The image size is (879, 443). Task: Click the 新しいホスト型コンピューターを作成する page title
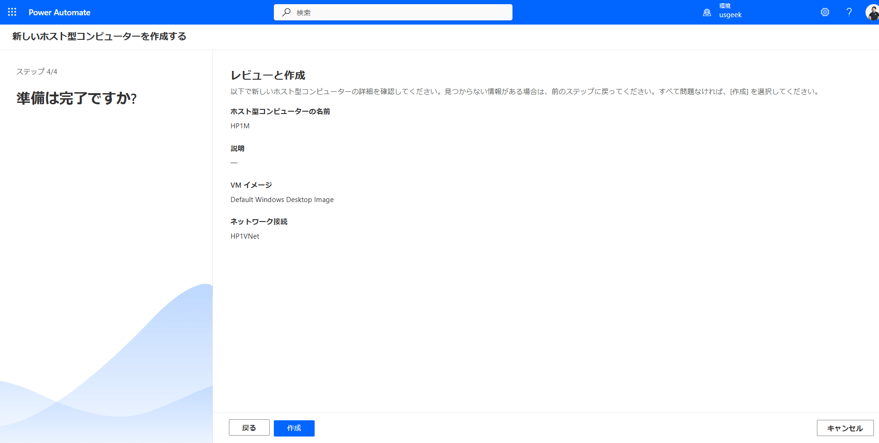98,37
